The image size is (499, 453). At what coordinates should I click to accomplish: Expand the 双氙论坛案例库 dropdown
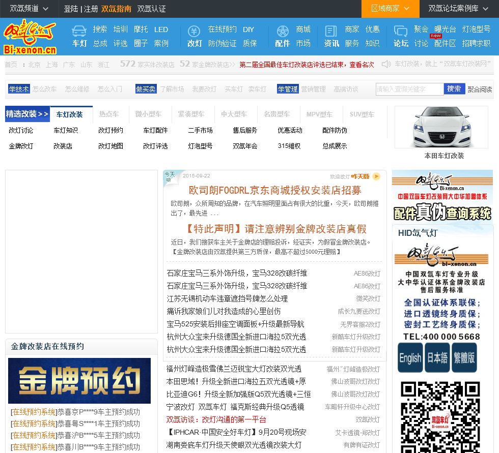pos(458,9)
